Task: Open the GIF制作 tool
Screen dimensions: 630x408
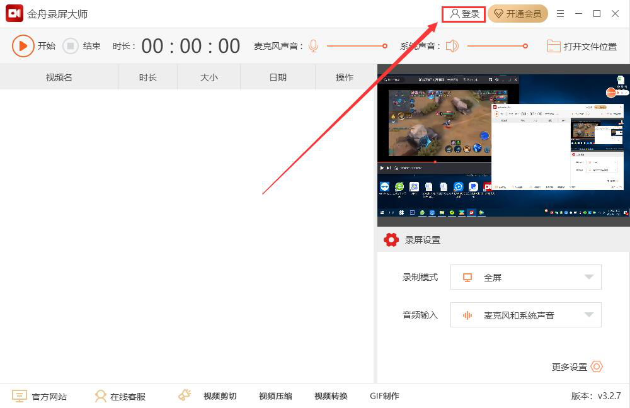Action: (x=384, y=396)
